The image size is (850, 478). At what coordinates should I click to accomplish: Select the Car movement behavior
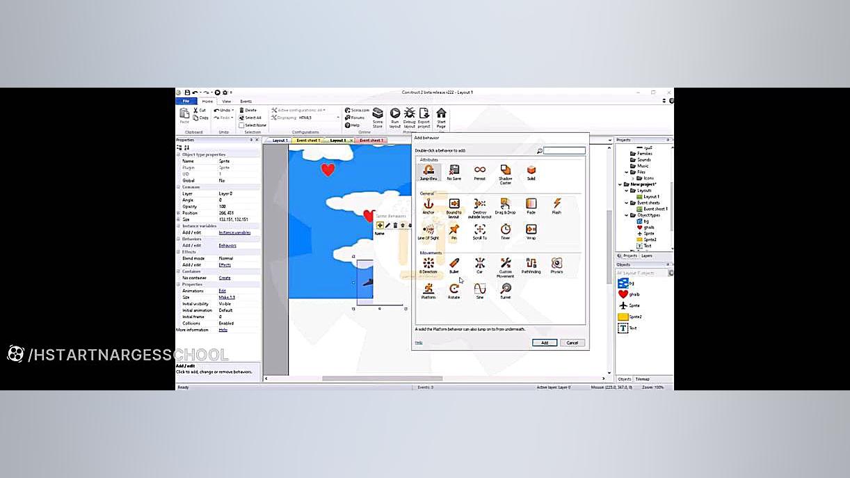coord(479,265)
